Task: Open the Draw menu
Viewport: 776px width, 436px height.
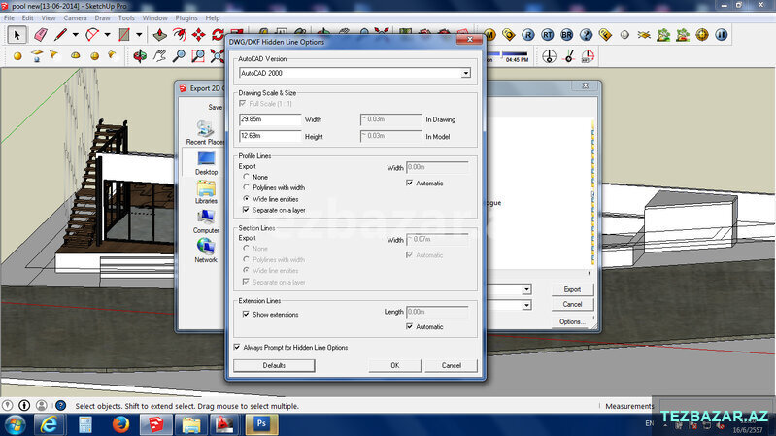Action: (x=102, y=17)
